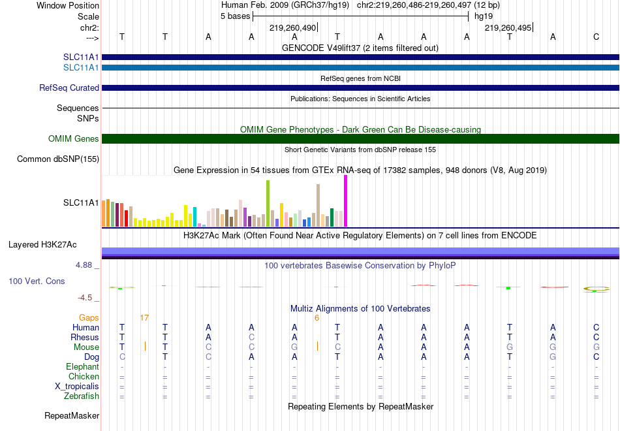Click Short Genetic Variants dbSNP title
Screen dimensions: 620x431
pyautogui.click(x=360, y=150)
